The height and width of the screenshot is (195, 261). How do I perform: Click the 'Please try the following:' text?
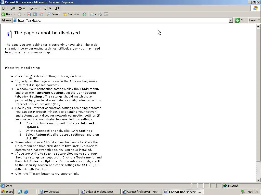[22, 68]
